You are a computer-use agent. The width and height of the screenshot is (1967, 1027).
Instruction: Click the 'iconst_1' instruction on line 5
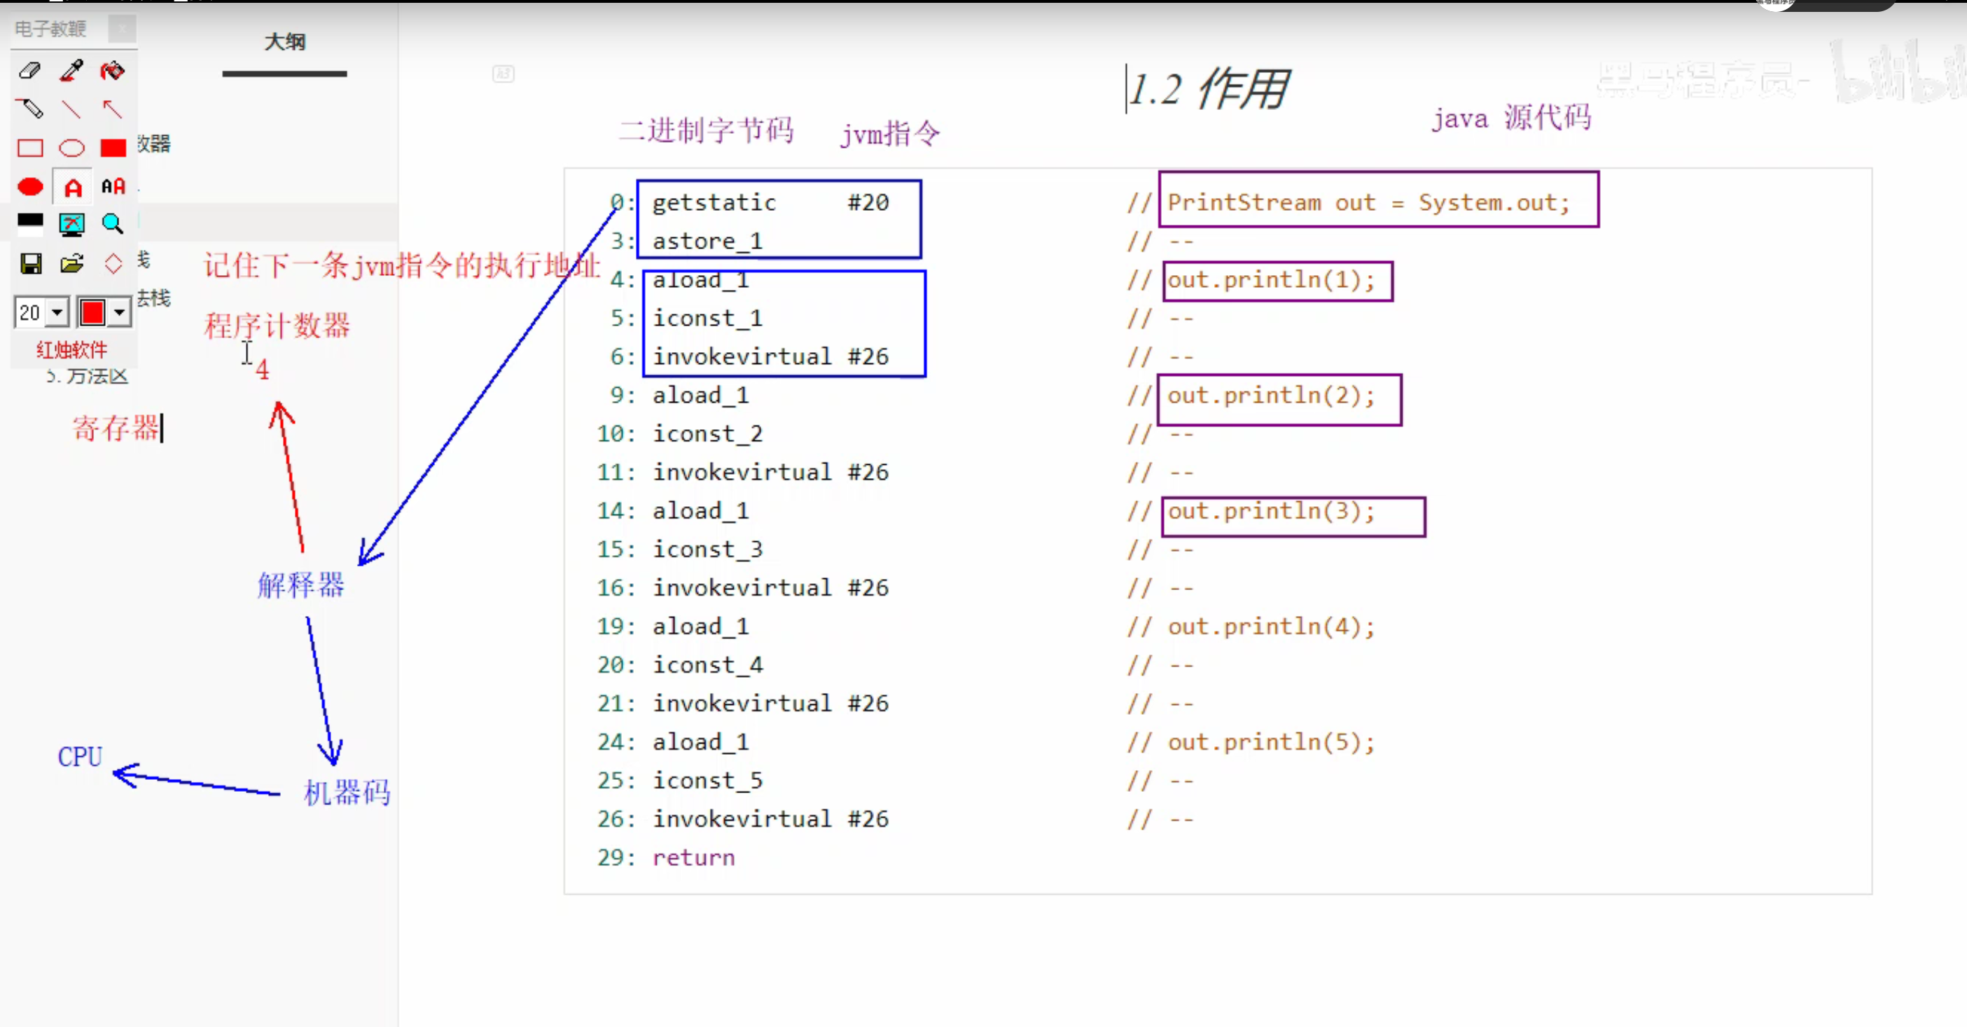coord(707,319)
